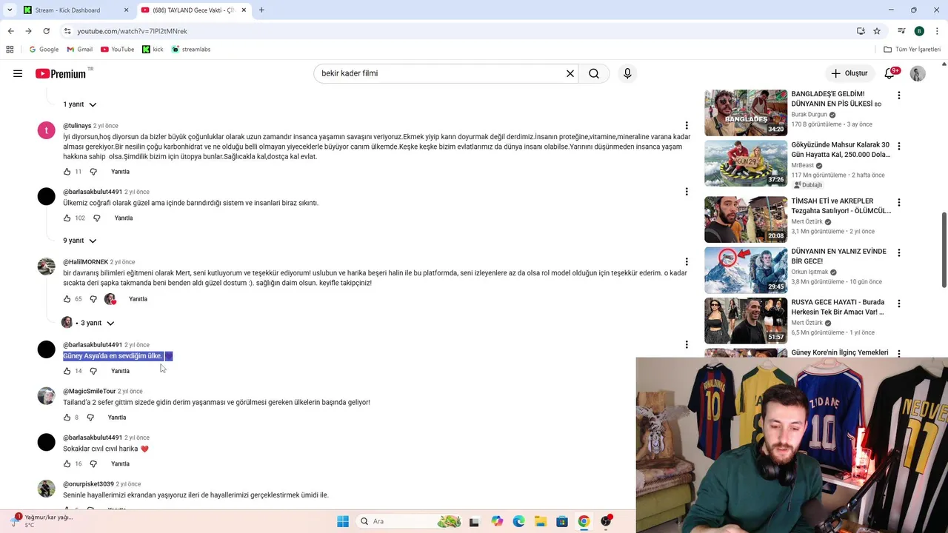This screenshot has height=533, width=948.
Task: Open the account avatar menu
Action: [x=918, y=73]
